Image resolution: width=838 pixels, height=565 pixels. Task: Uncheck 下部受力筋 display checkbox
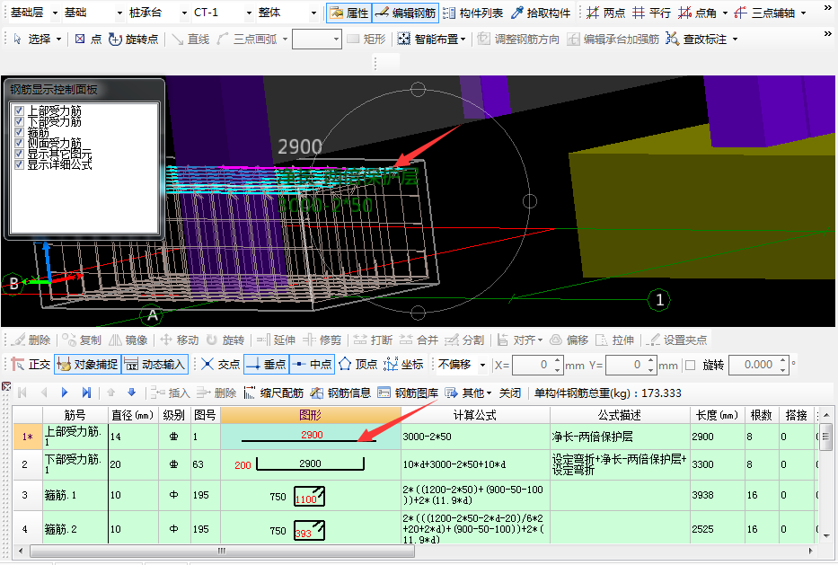19,121
